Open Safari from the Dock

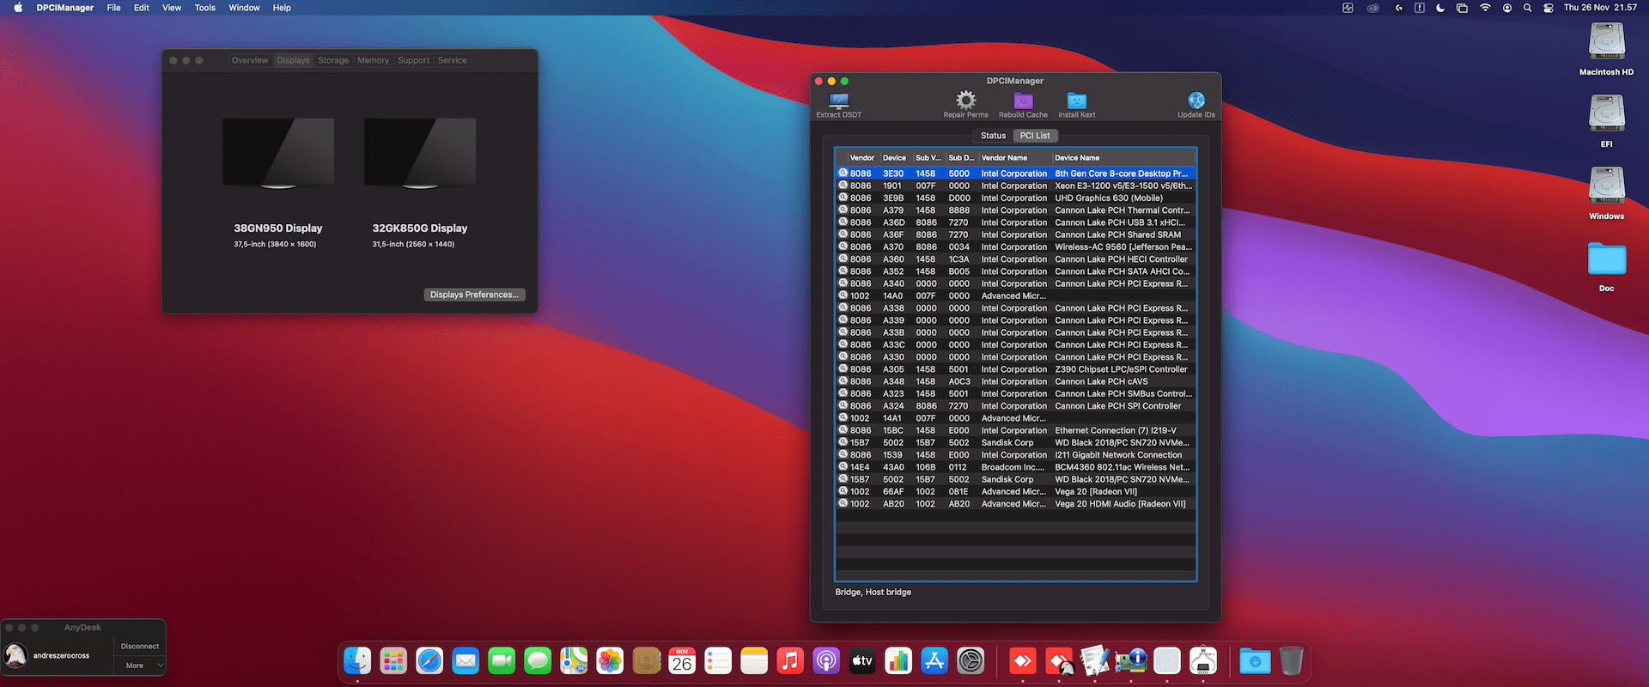click(x=429, y=660)
